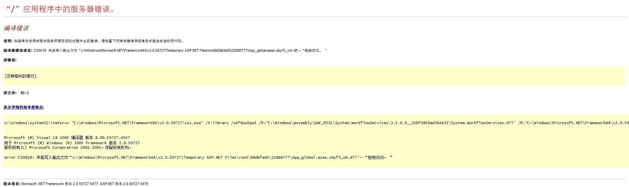Click the CS0016 code in the 编译器错误消息 line
This screenshot has width=629, height=187.
tap(40, 51)
